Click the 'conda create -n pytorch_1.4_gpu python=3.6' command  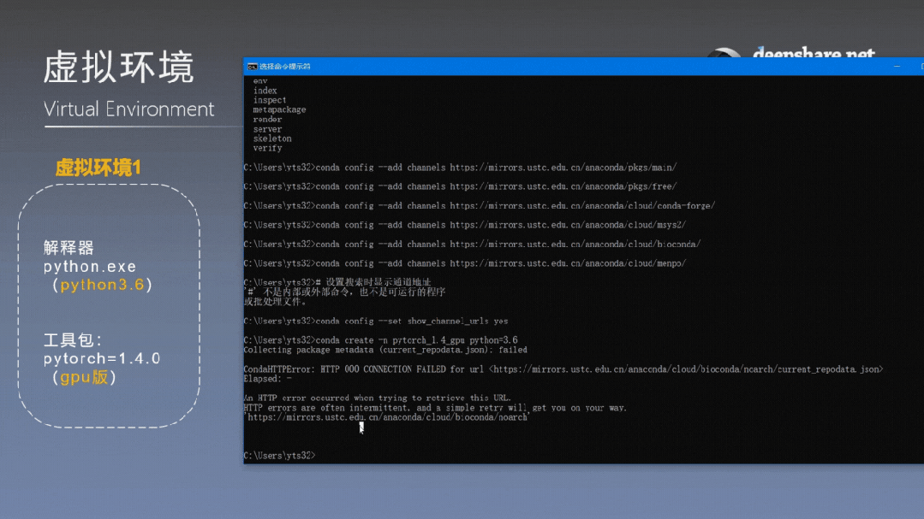click(x=381, y=340)
